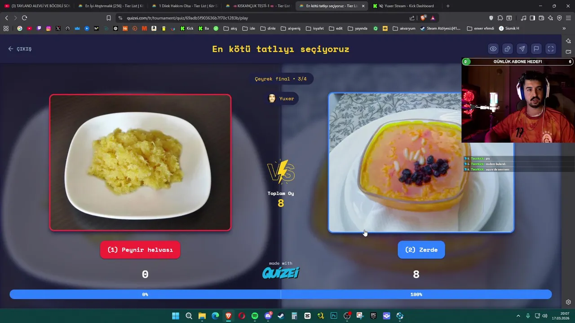Image resolution: width=575 pixels, height=323 pixels.
Task: Expand the kıyafet bookmarks folder
Action: tap(314, 28)
